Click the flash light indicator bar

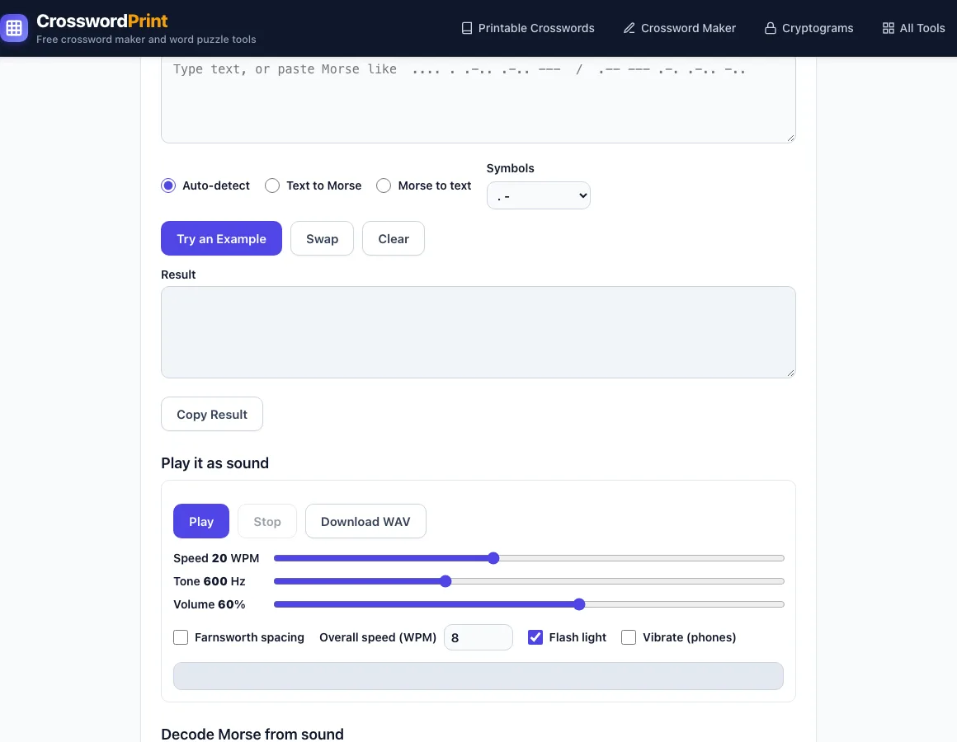coord(478,676)
